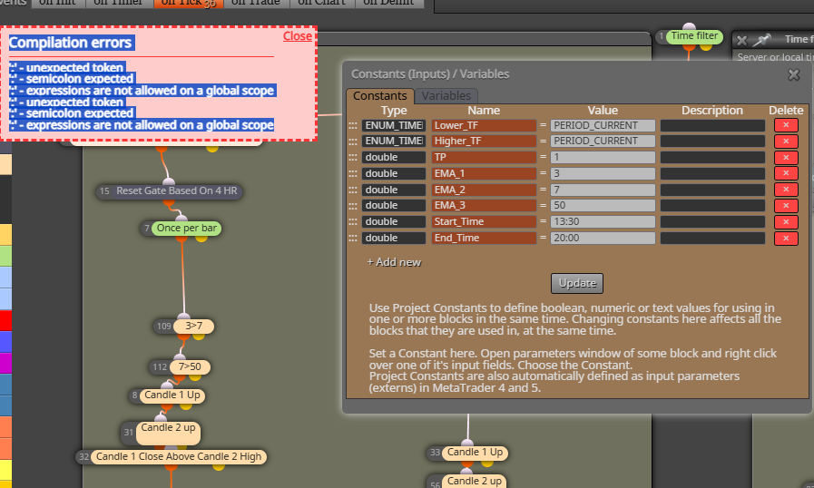Select the Reset Gate Based On 4 HR block

[x=176, y=191]
